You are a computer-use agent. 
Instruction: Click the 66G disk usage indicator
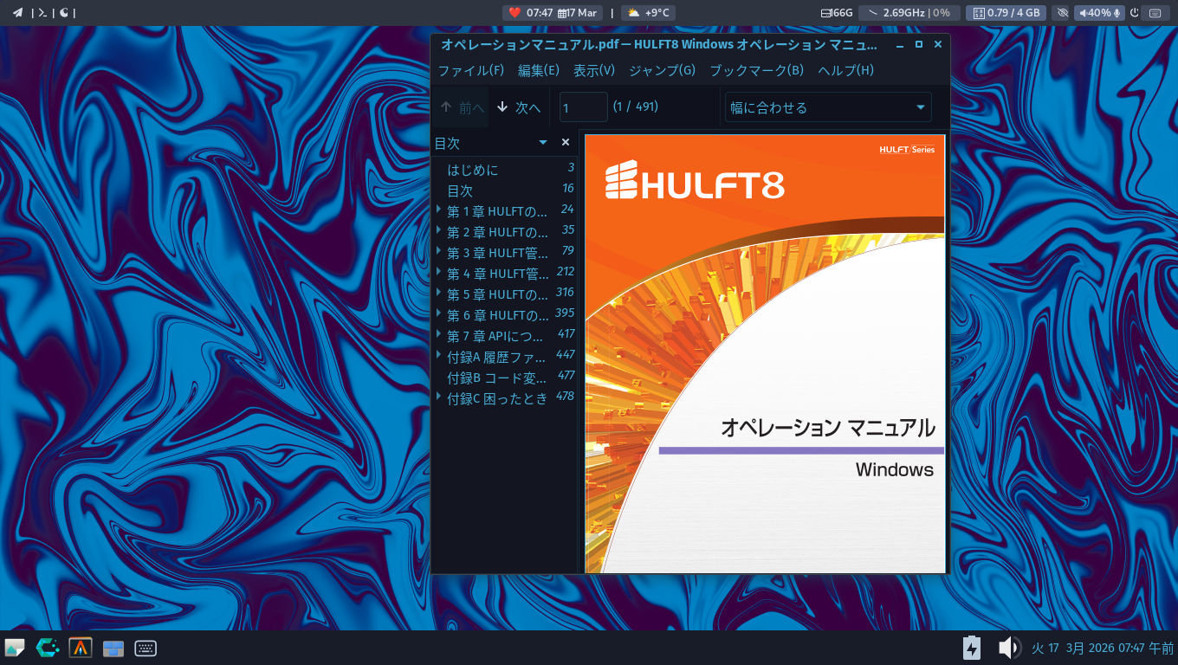coord(837,12)
